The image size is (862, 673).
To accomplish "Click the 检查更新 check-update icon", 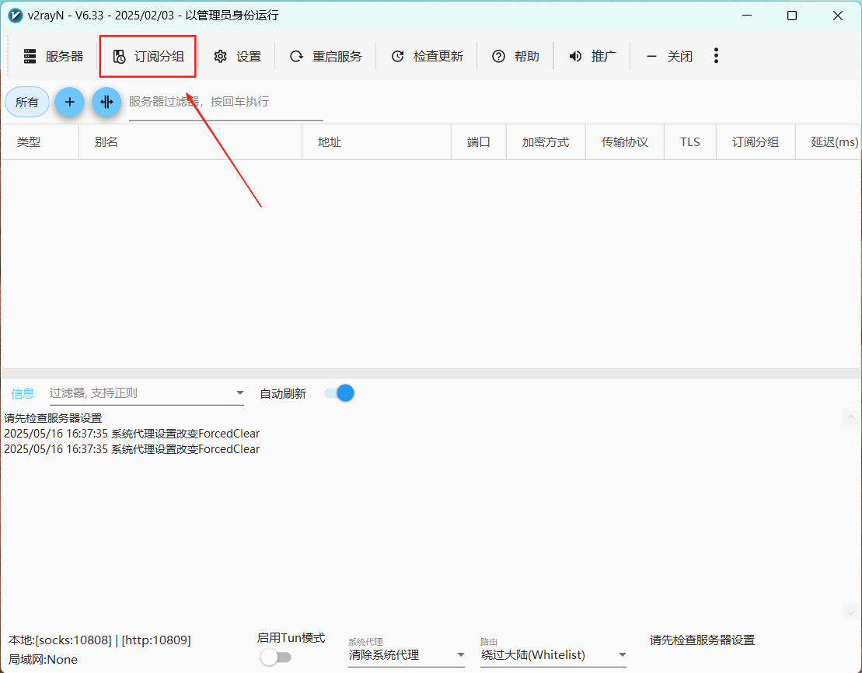I will pos(397,55).
